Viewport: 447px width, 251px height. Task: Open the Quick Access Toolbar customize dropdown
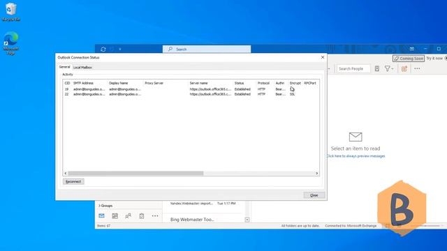(120, 50)
